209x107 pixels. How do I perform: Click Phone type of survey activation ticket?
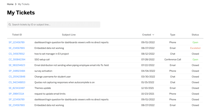pos(173,71)
